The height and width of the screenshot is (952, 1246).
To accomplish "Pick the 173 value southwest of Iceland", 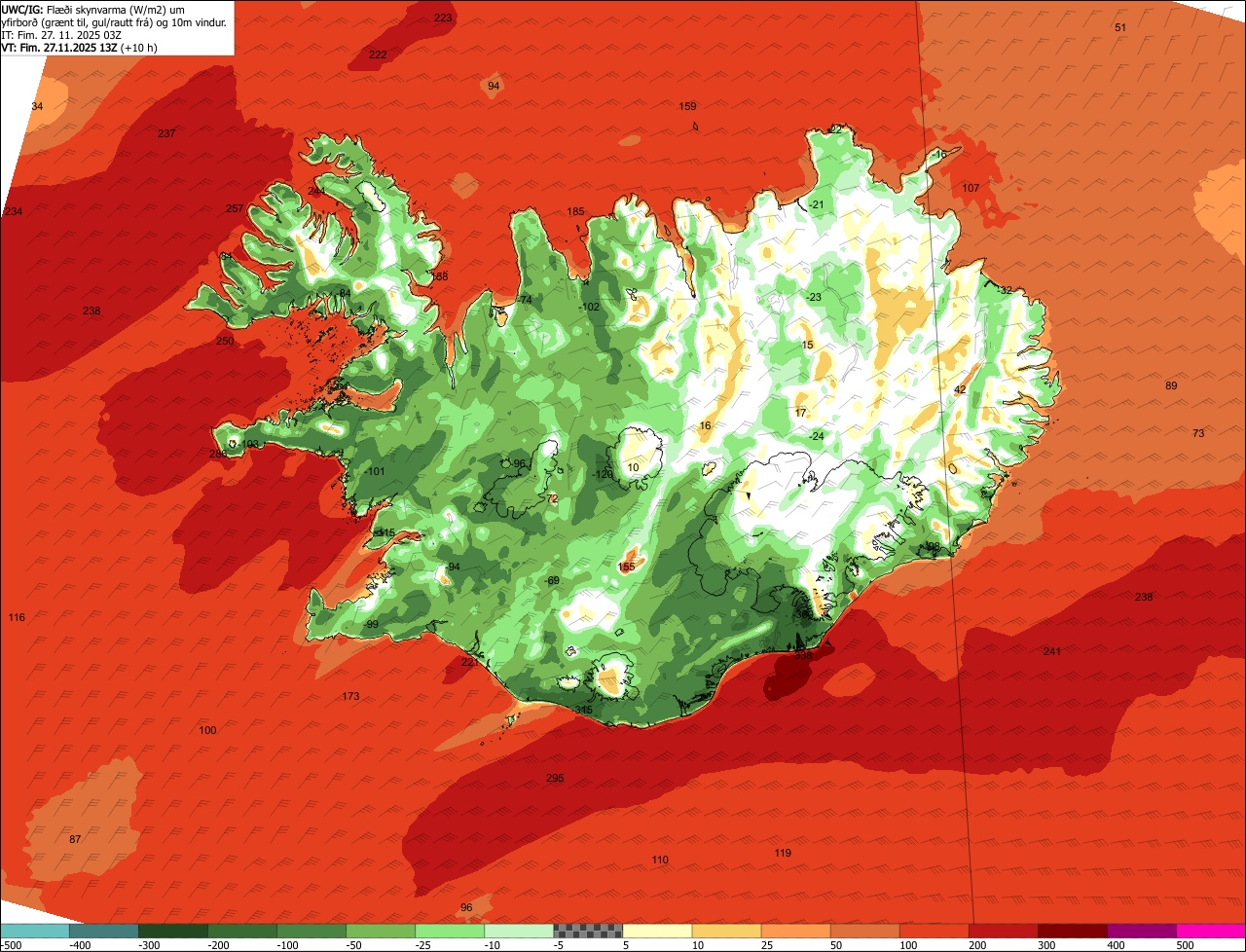I will [x=351, y=696].
